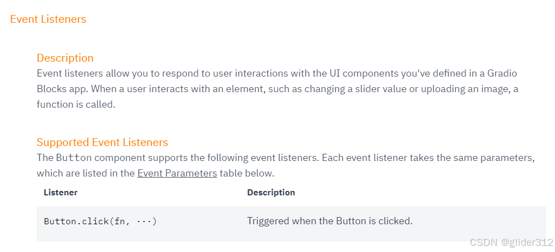Open the Event Parameters link
This screenshot has width=555, height=252.
177,173
